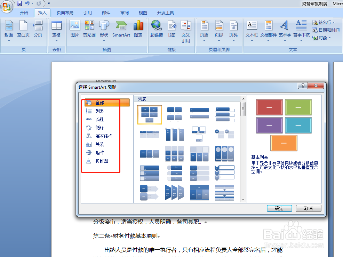Insert a chart (图表)
This screenshot has height=257, width=343.
pyautogui.click(x=138, y=30)
